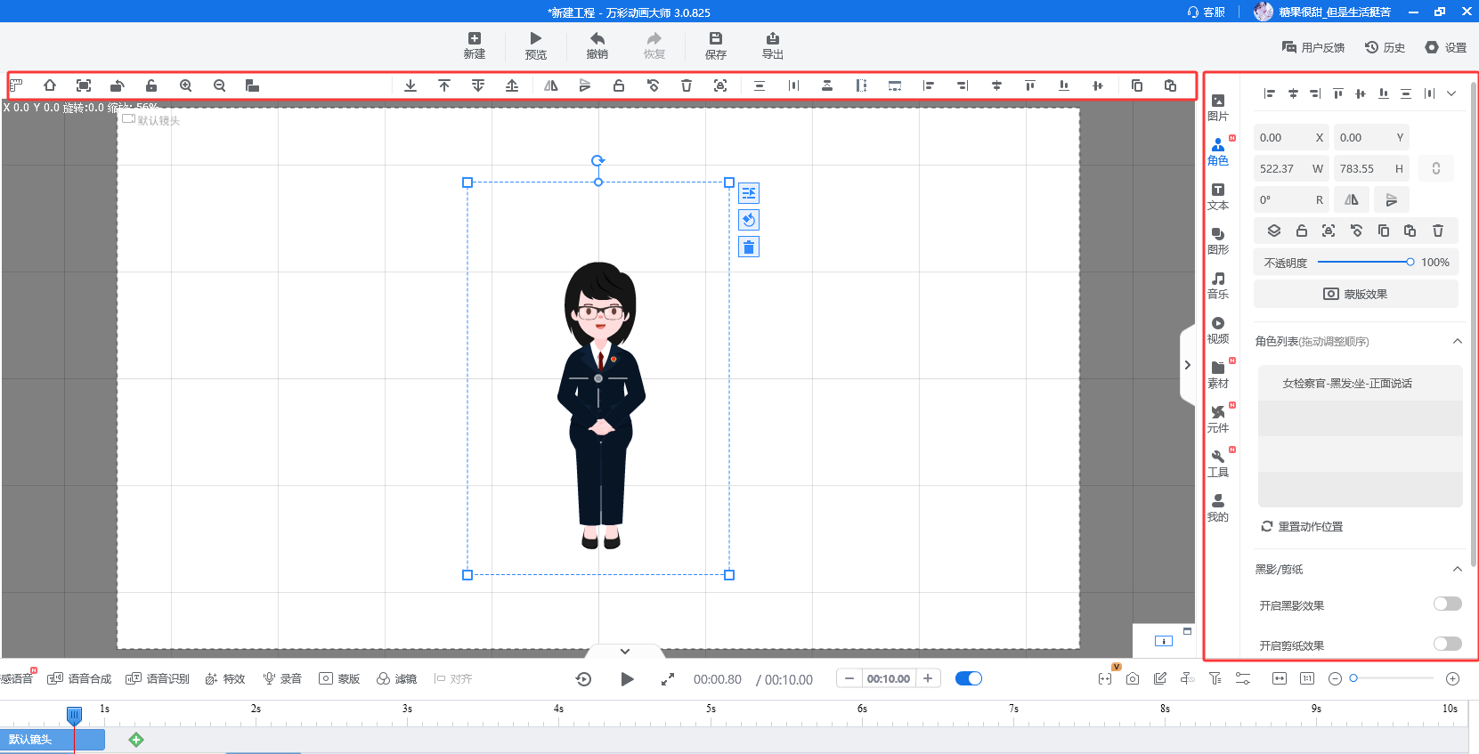
Task: Enable the 开启剪纸效果 switch
Action: (x=1447, y=644)
